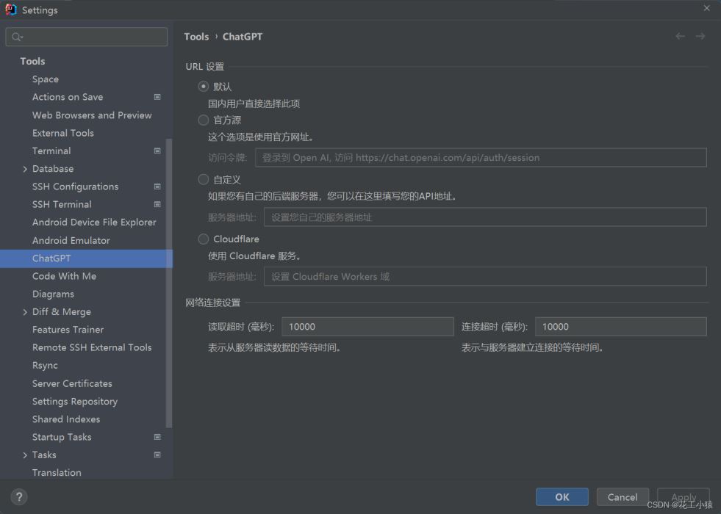Open Features Trainer settings
721x514 pixels.
(x=68, y=330)
